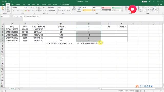Screen dimensions: 164x92
Task: Click the Paste clipboard icon
Action: tap(3, 8)
